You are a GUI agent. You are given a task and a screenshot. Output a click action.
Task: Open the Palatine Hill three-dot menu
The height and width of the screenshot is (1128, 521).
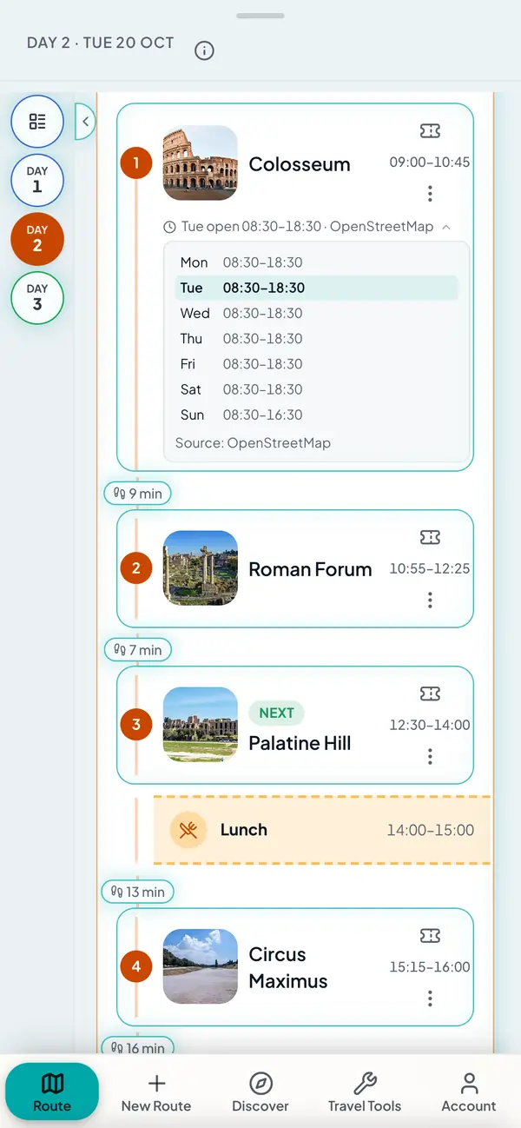click(x=430, y=756)
